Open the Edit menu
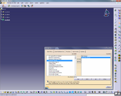The image size is (121, 96). [22, 3]
